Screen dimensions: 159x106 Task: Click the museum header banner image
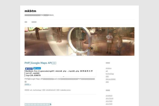[79, 41]
